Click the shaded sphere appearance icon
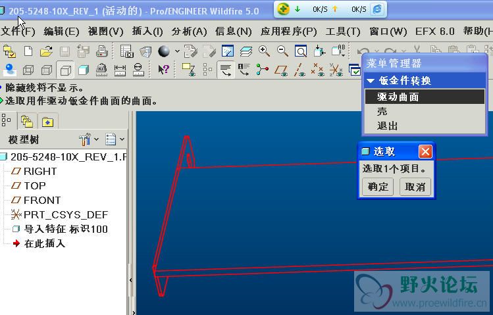 [x=164, y=51]
